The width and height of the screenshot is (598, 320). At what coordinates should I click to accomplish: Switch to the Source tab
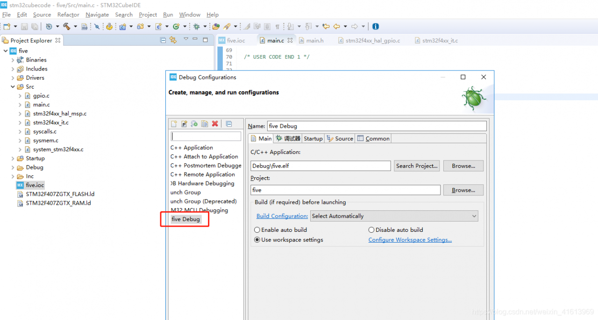click(340, 139)
